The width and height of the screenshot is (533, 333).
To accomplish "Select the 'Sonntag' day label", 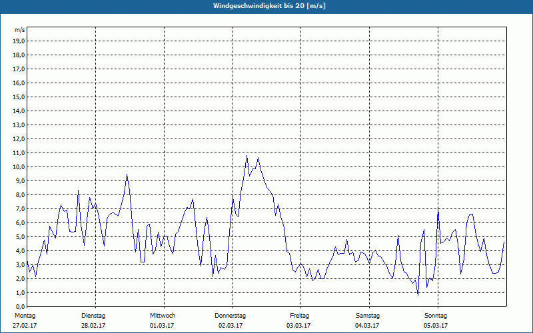I will click(436, 316).
